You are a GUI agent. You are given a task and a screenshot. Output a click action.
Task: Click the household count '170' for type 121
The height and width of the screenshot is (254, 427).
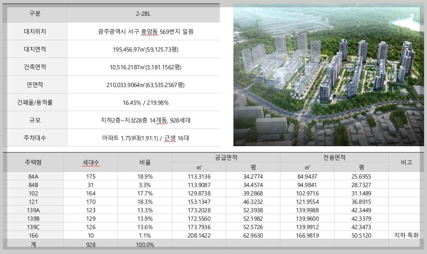pyautogui.click(x=91, y=202)
